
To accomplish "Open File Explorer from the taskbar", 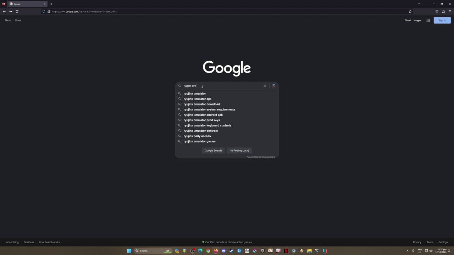I will click(x=309, y=251).
